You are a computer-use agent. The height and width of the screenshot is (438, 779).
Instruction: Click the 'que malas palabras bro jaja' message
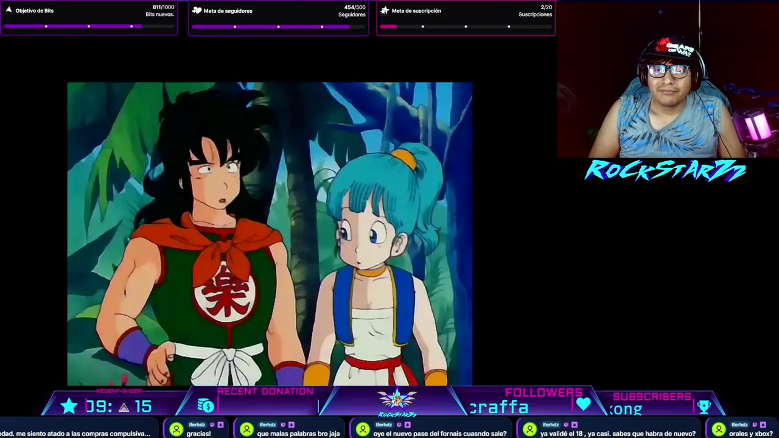tap(298, 434)
